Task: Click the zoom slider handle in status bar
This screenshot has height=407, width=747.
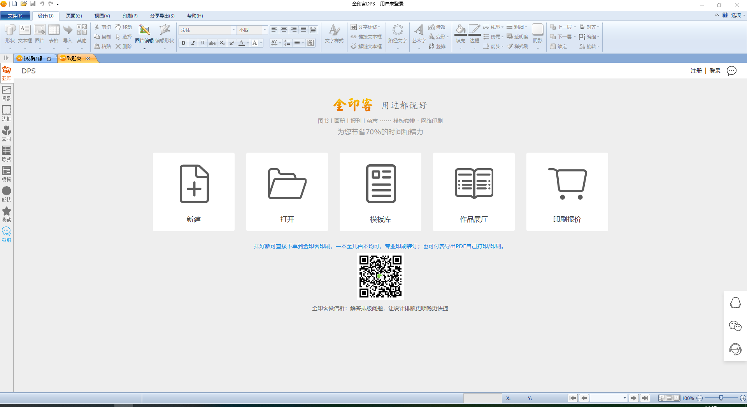Action: coord(721,398)
